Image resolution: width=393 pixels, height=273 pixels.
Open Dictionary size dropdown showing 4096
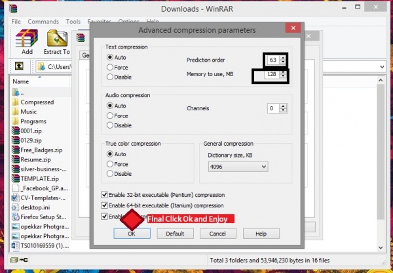click(238, 167)
